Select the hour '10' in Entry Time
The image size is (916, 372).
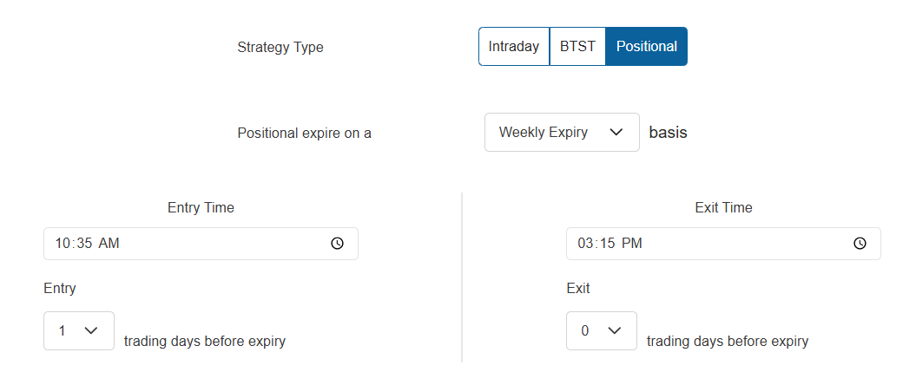point(63,244)
